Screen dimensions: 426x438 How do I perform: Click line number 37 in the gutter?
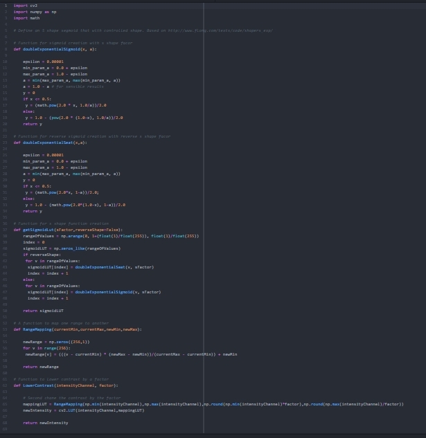click(6, 230)
